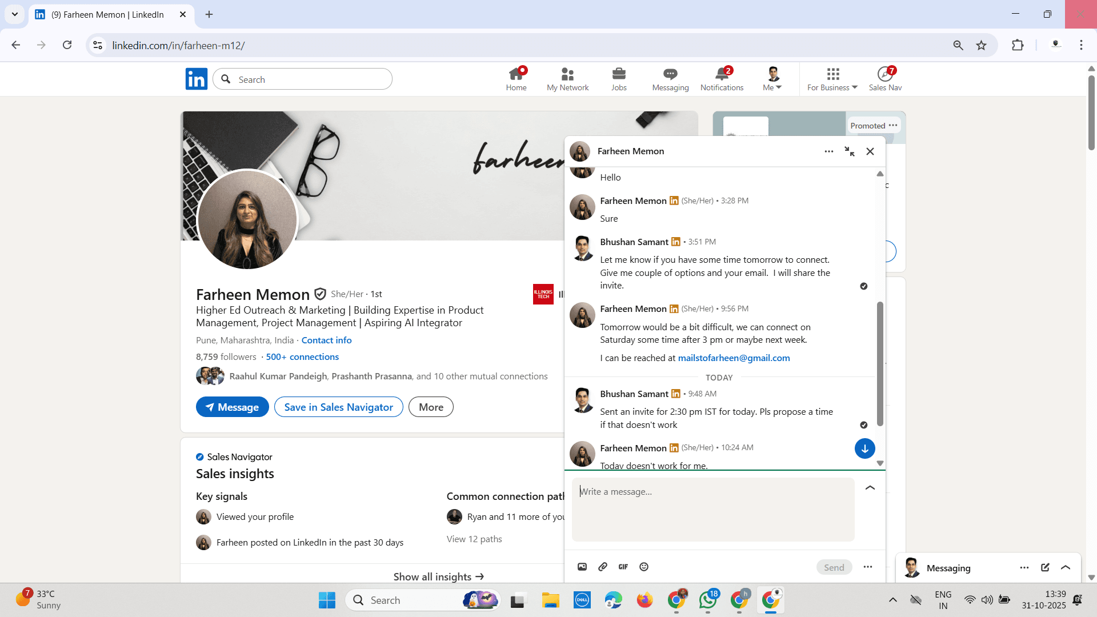Viewport: 1097px width, 617px height.
Task: Compose new message from Messaging bar
Action: (1045, 567)
